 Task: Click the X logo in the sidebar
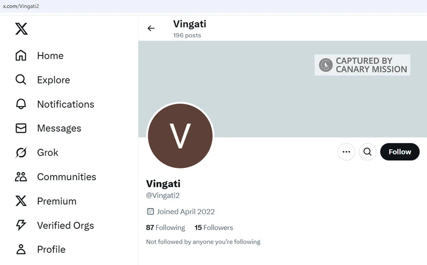point(21,29)
